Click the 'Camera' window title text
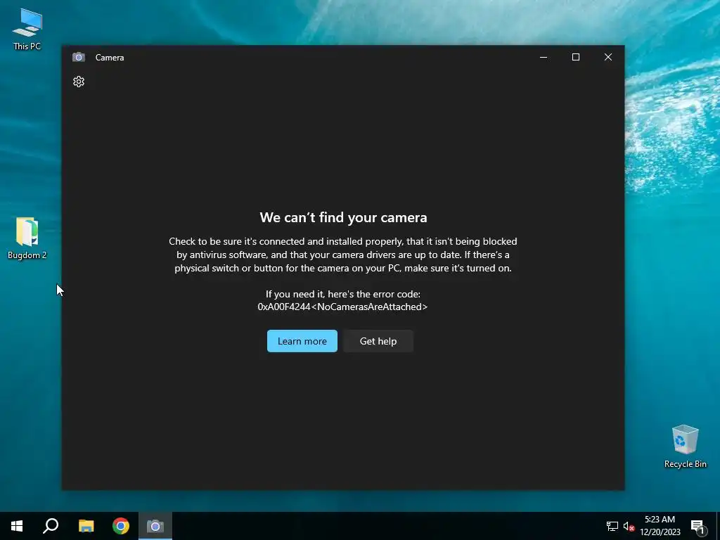 point(110,58)
